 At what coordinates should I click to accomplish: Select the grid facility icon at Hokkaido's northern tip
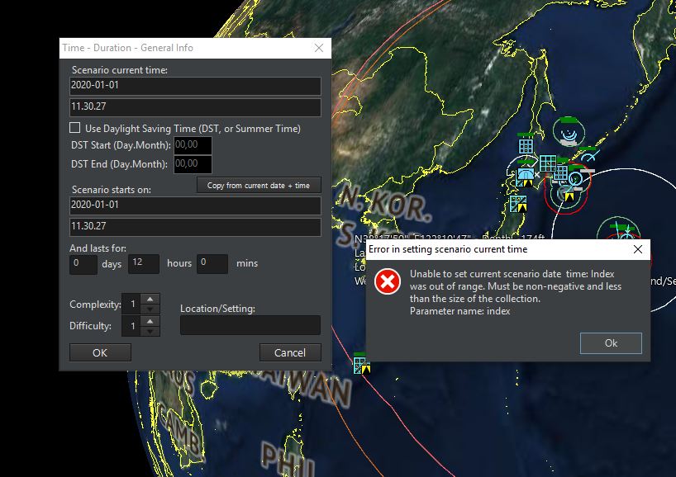click(526, 146)
